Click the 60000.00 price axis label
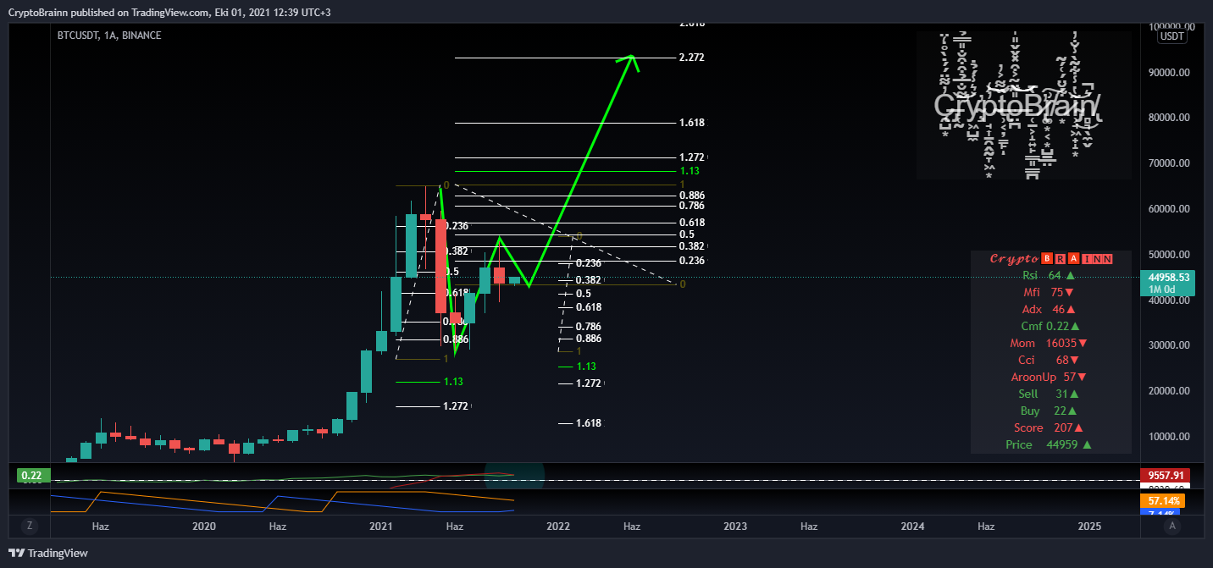 1170,209
